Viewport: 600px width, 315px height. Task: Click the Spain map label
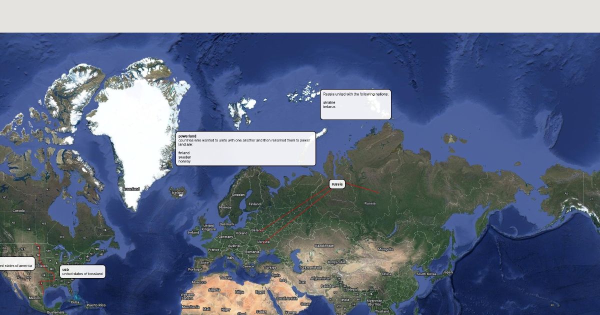click(x=205, y=262)
